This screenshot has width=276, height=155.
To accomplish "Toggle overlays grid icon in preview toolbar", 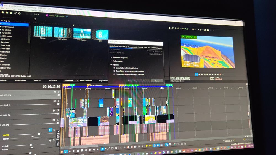I will tap(201, 30).
